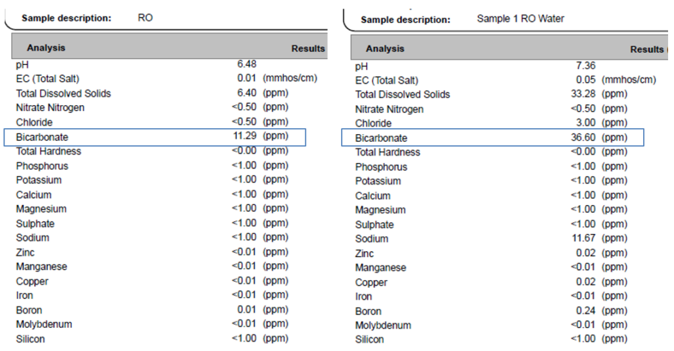Screen dimensions: 674x351
Task: Click the left Silicon row label
Action: click(30, 339)
